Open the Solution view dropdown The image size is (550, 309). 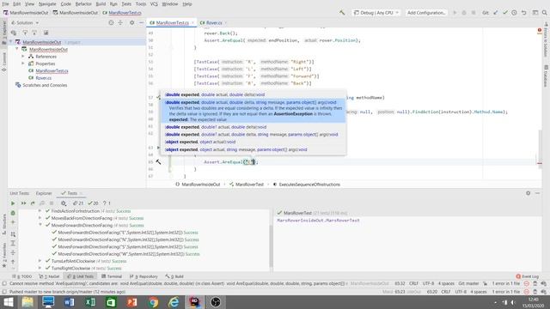point(25,23)
